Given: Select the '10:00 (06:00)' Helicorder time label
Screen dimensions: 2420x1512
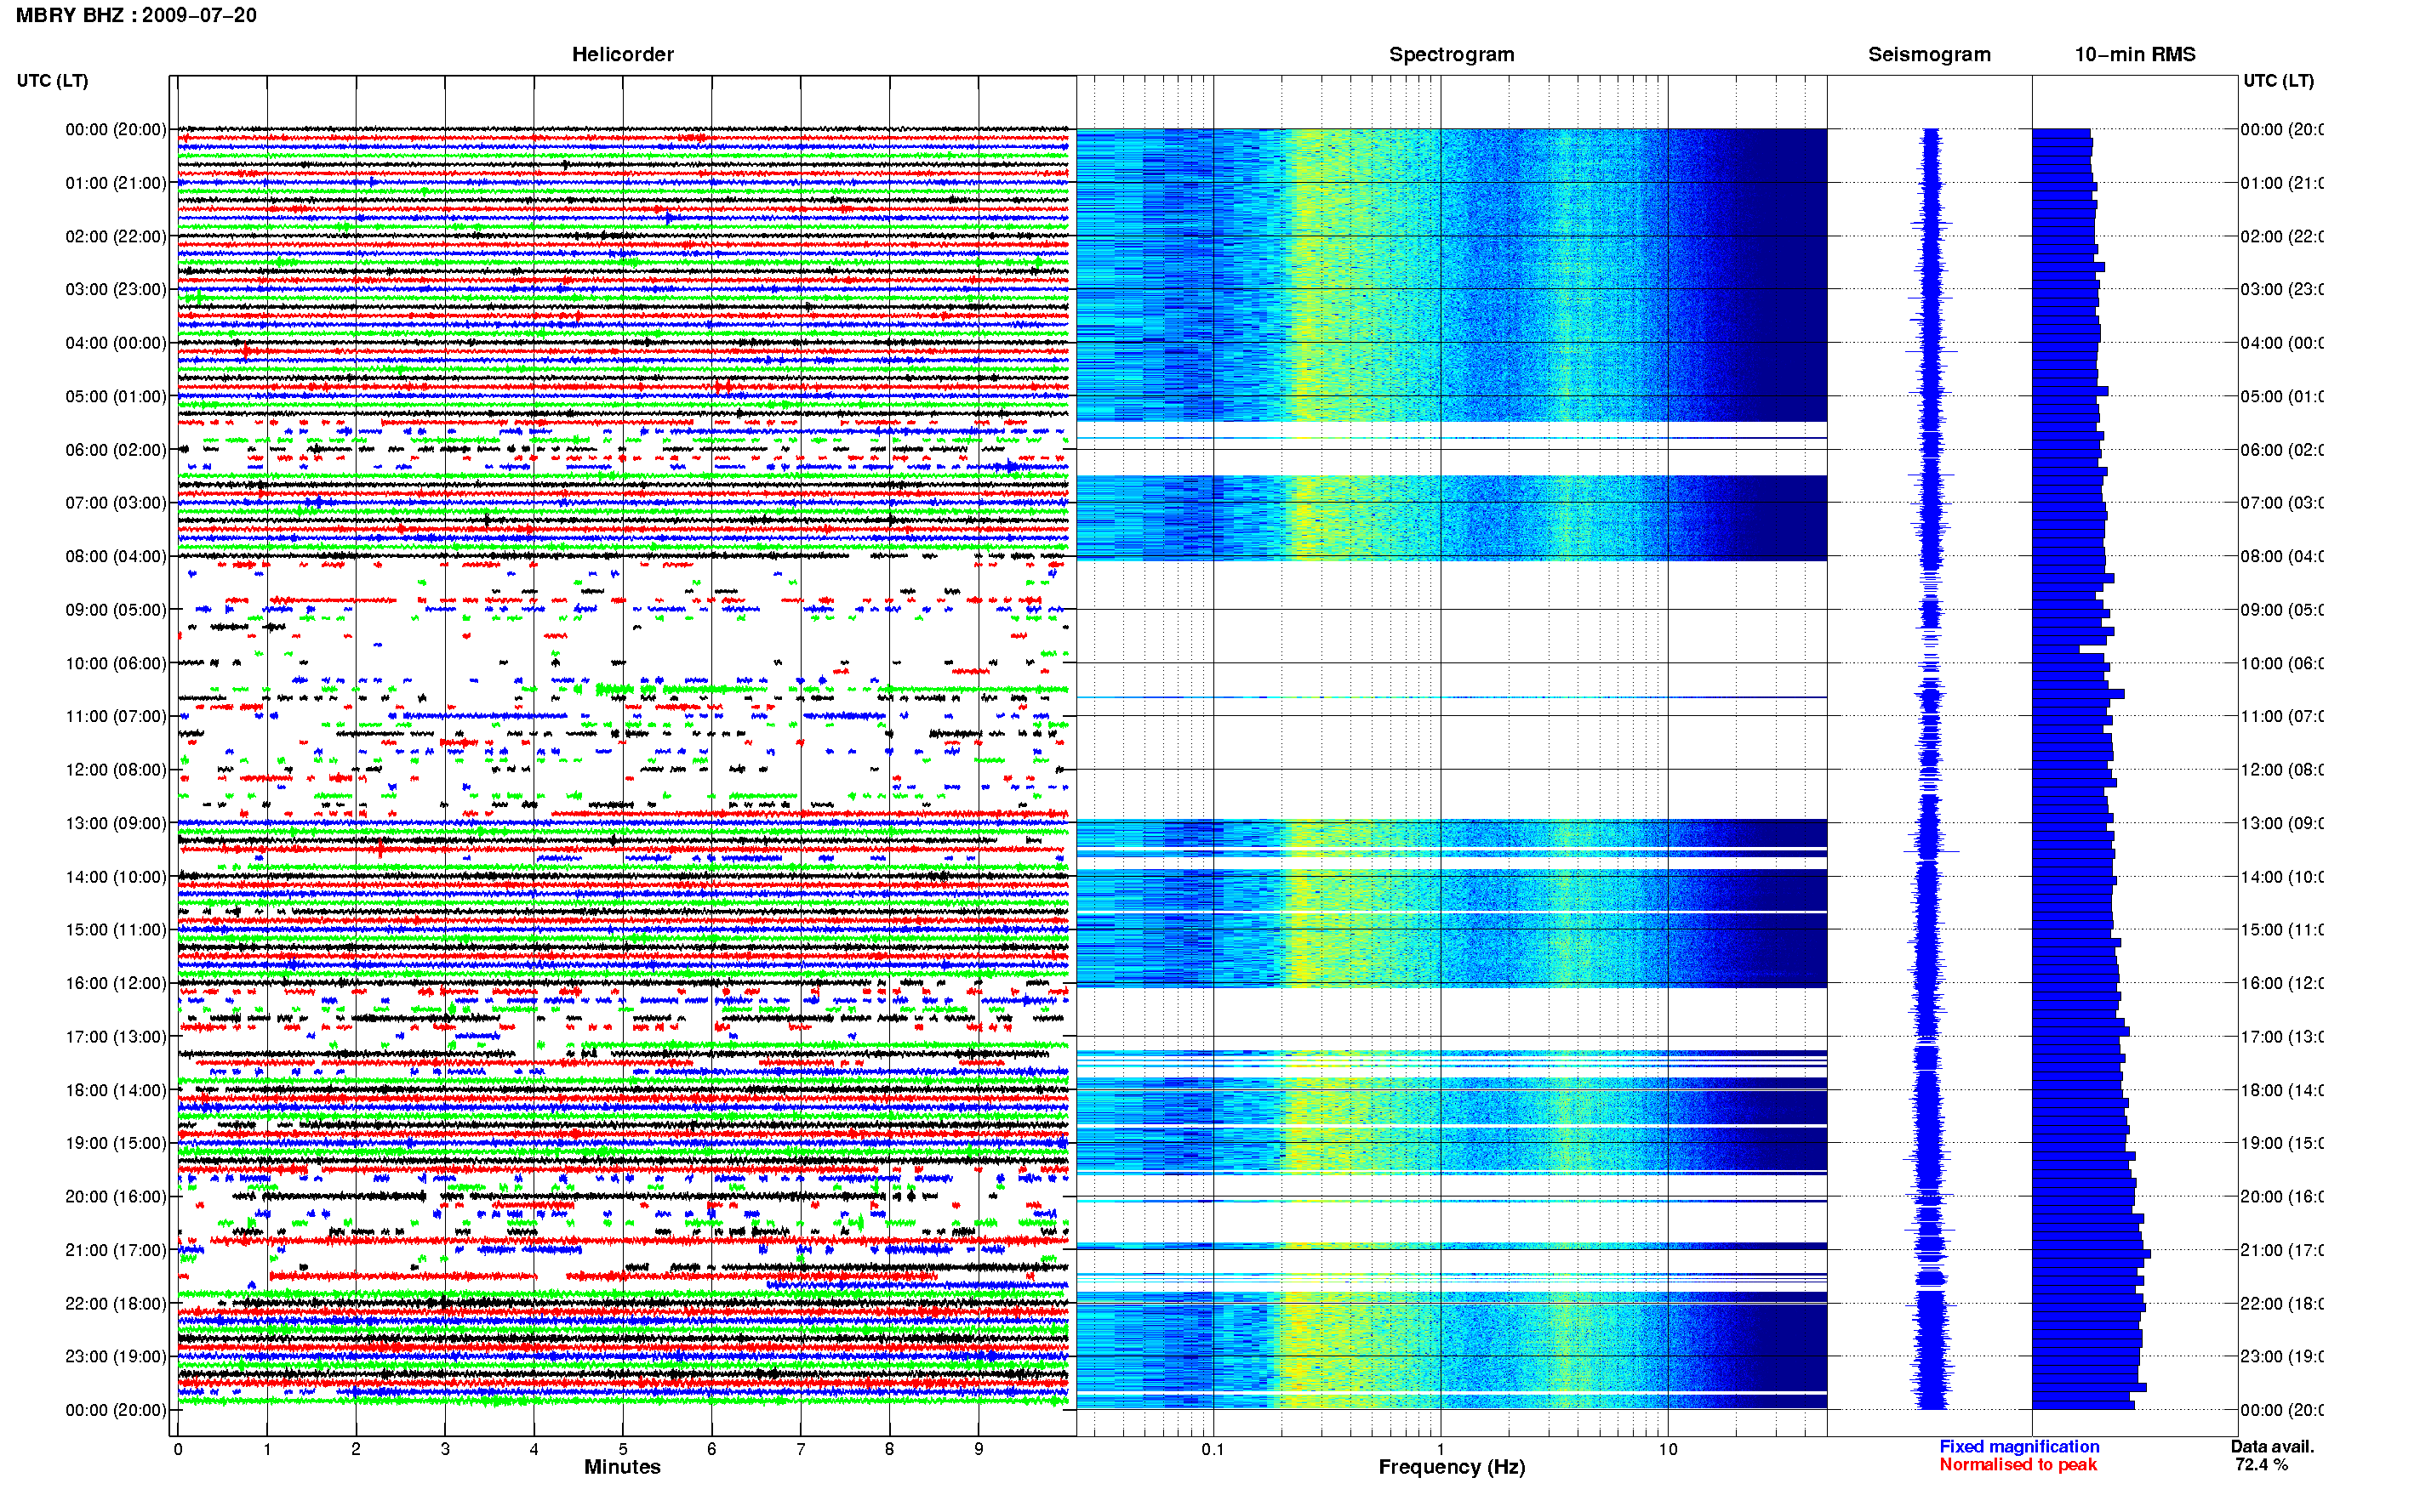Looking at the screenshot, I should click(116, 663).
